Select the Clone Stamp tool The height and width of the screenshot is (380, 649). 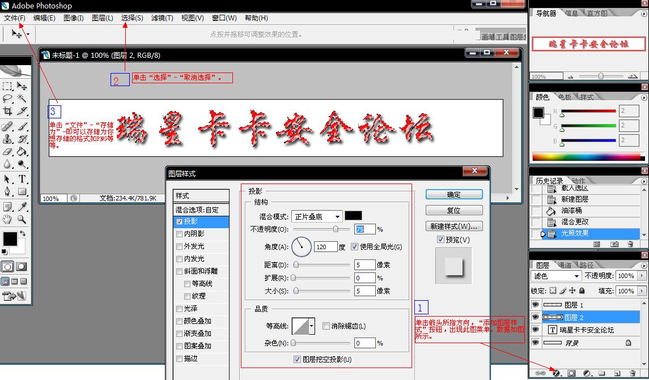tap(7, 139)
